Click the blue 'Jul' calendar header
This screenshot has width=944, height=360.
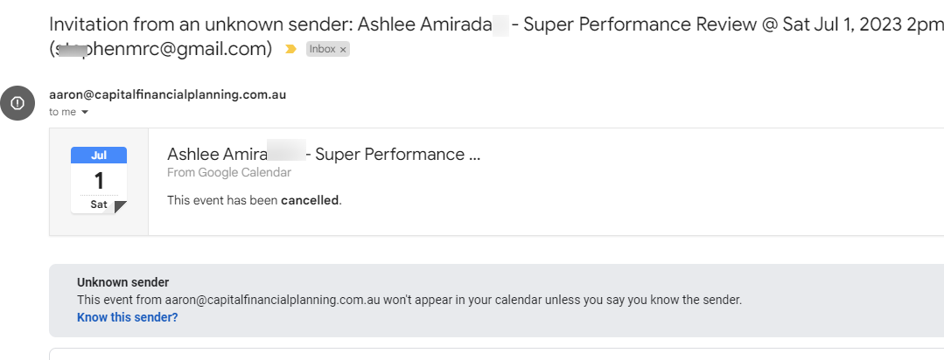click(x=99, y=155)
